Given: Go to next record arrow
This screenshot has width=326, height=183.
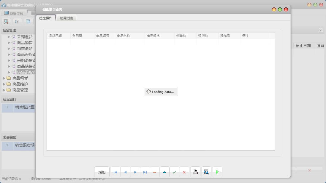Looking at the screenshot, I should point(135,172).
